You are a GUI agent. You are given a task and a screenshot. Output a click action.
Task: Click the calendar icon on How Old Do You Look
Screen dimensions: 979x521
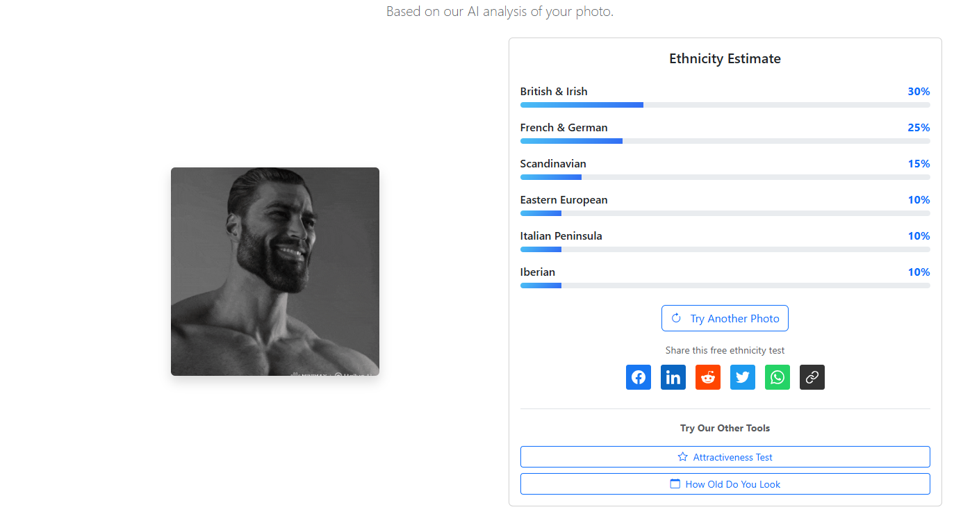point(675,484)
